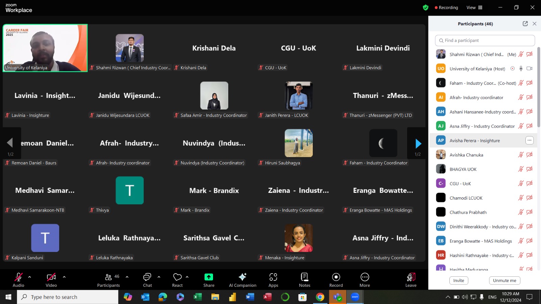The width and height of the screenshot is (541, 304).
Task: Click Windows Start button
Action: point(8,297)
